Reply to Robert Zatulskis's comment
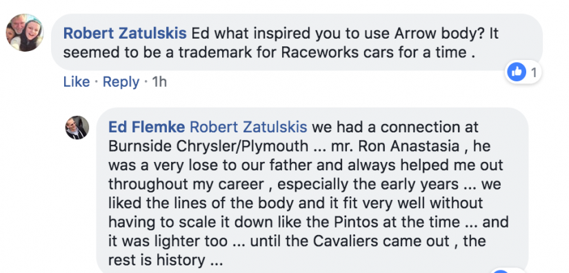 (x=121, y=82)
